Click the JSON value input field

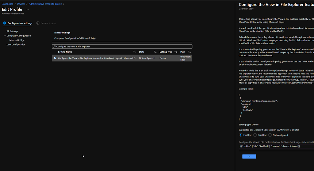tap(276, 146)
